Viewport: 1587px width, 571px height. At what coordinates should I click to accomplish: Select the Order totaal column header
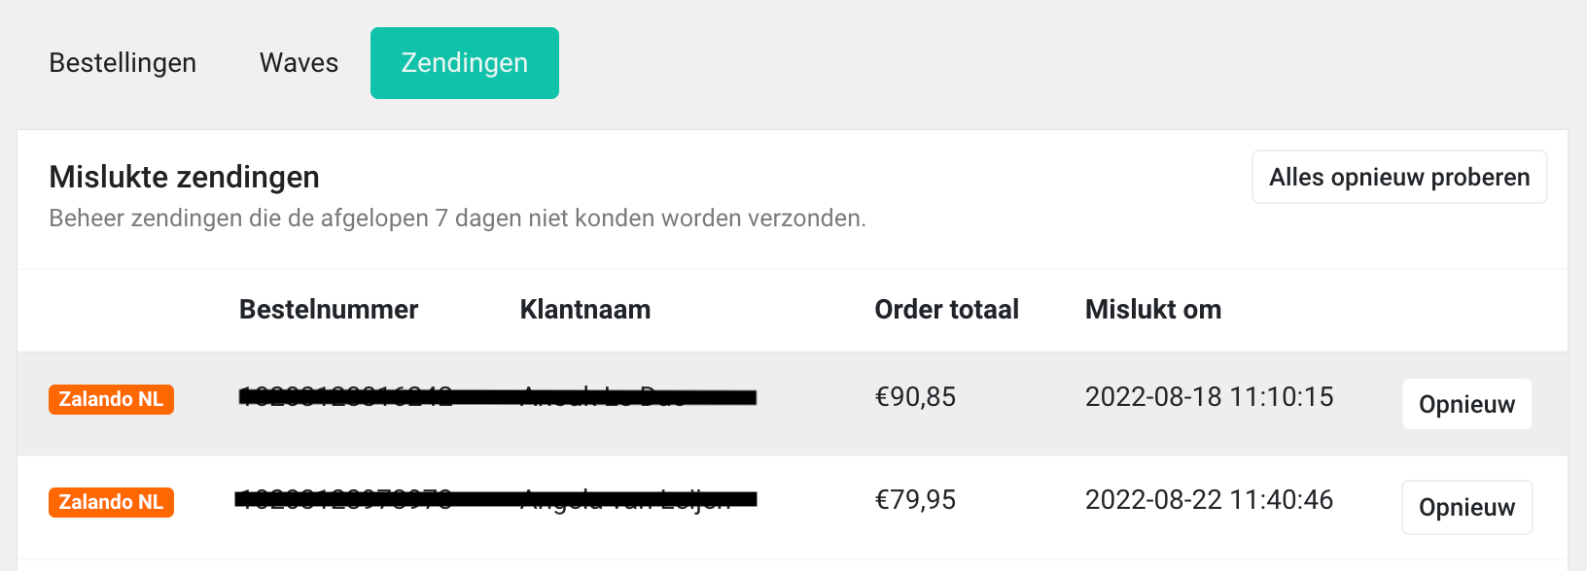tap(946, 310)
